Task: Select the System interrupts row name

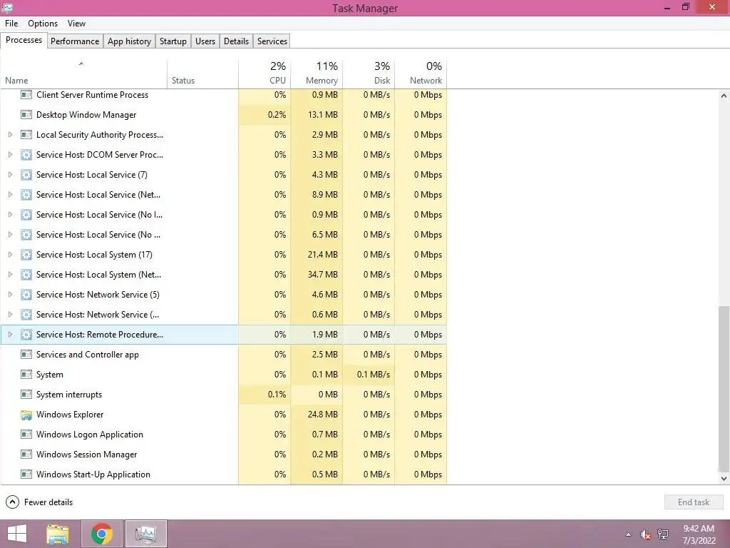Action: (x=69, y=395)
